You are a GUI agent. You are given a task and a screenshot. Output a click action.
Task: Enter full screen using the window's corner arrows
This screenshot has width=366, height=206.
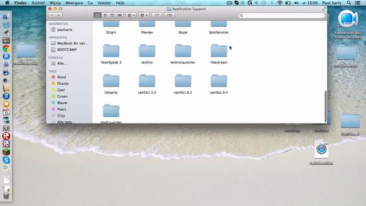coord(324,9)
